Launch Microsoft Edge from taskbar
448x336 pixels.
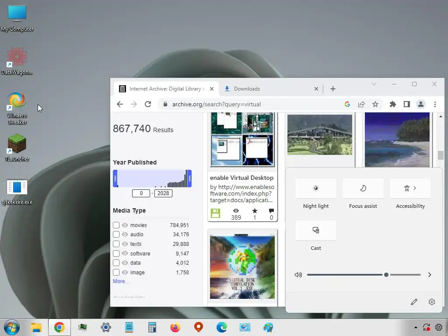(222, 327)
